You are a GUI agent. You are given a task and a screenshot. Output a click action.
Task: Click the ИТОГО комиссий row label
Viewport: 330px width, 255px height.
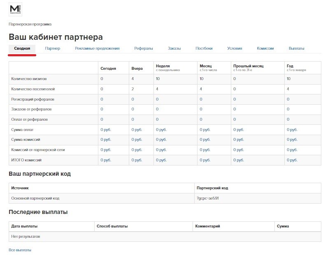(x=26, y=160)
